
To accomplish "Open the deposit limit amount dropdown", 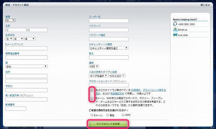I will click(x=117, y=76).
